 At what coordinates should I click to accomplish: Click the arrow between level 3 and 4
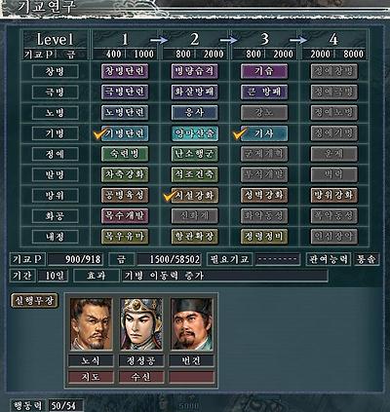point(298,40)
